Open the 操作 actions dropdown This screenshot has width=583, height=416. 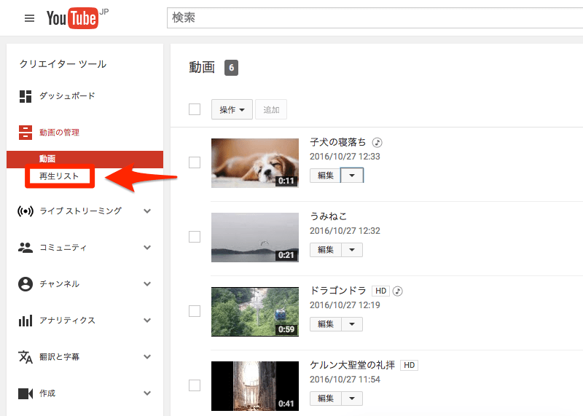pyautogui.click(x=232, y=110)
